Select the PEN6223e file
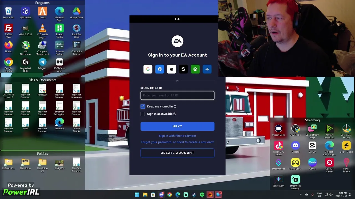This screenshot has width=355, height=199. point(42,90)
